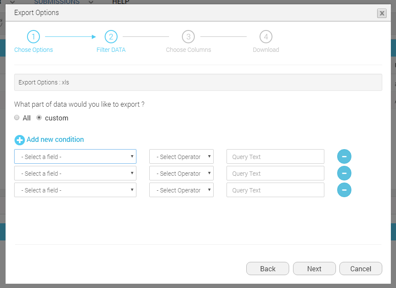Go to step 1 circle
396x288 pixels.
[x=33, y=37]
